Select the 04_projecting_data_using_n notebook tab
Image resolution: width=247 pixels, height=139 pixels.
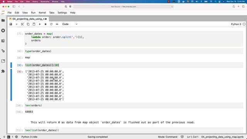coord(28,19)
